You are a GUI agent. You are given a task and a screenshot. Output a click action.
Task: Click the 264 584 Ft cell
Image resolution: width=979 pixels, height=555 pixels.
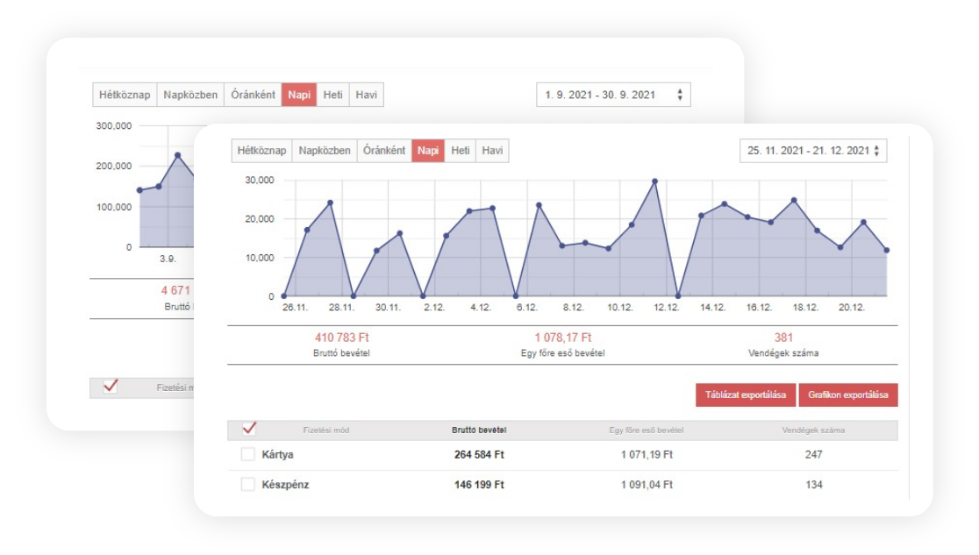point(479,454)
